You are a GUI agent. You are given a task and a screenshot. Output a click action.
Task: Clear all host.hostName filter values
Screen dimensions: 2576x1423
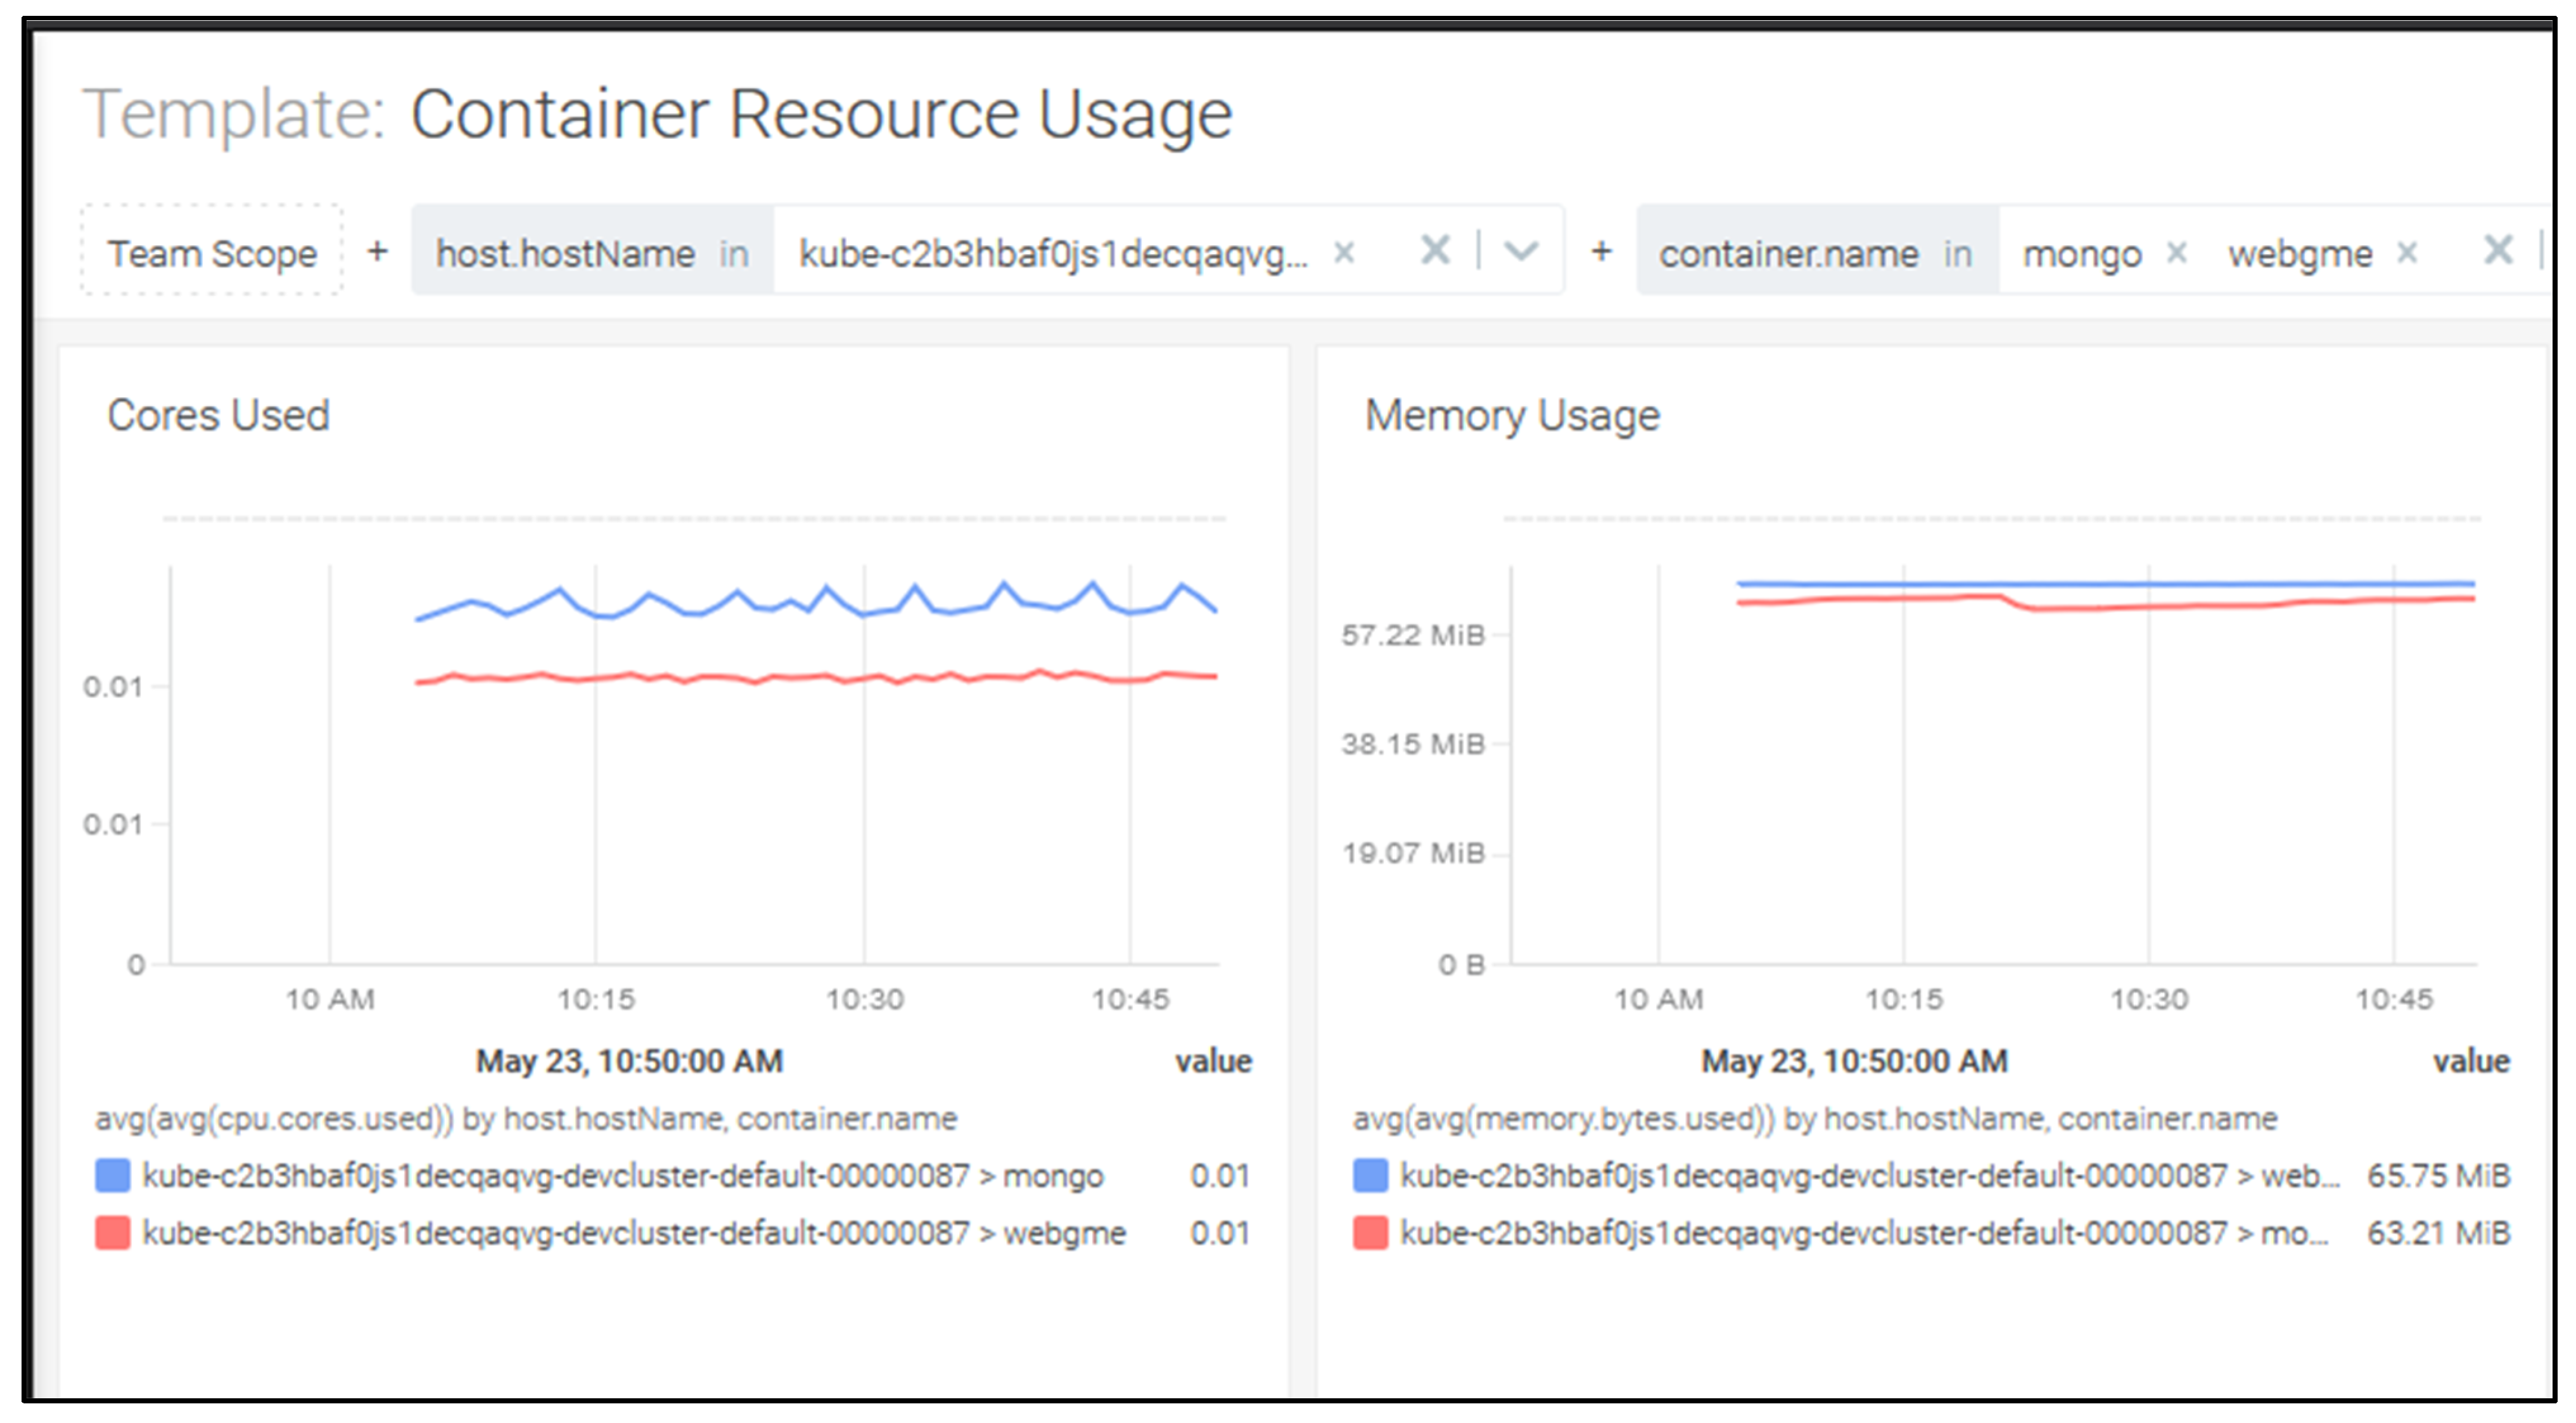coord(1435,250)
